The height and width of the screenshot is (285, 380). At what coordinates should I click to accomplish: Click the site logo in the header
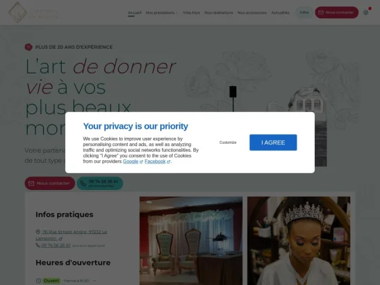34,12
